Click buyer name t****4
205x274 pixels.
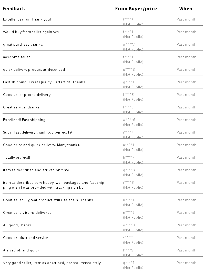pos(128,19)
